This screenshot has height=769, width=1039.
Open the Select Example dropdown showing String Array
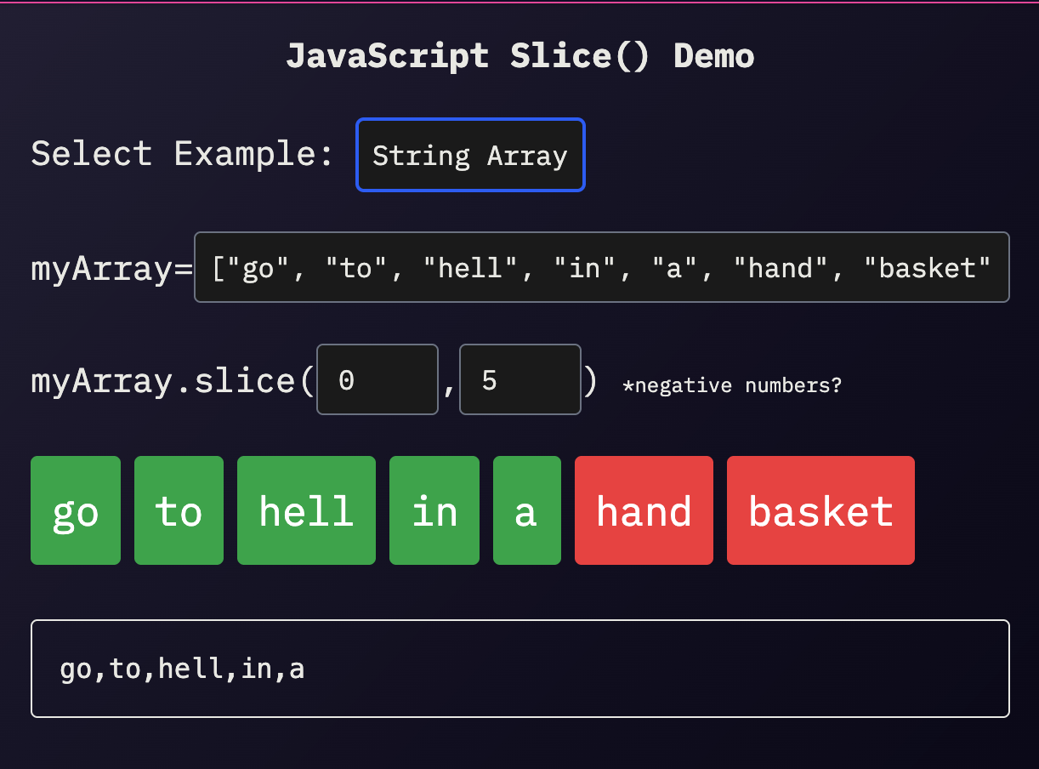[x=470, y=155]
